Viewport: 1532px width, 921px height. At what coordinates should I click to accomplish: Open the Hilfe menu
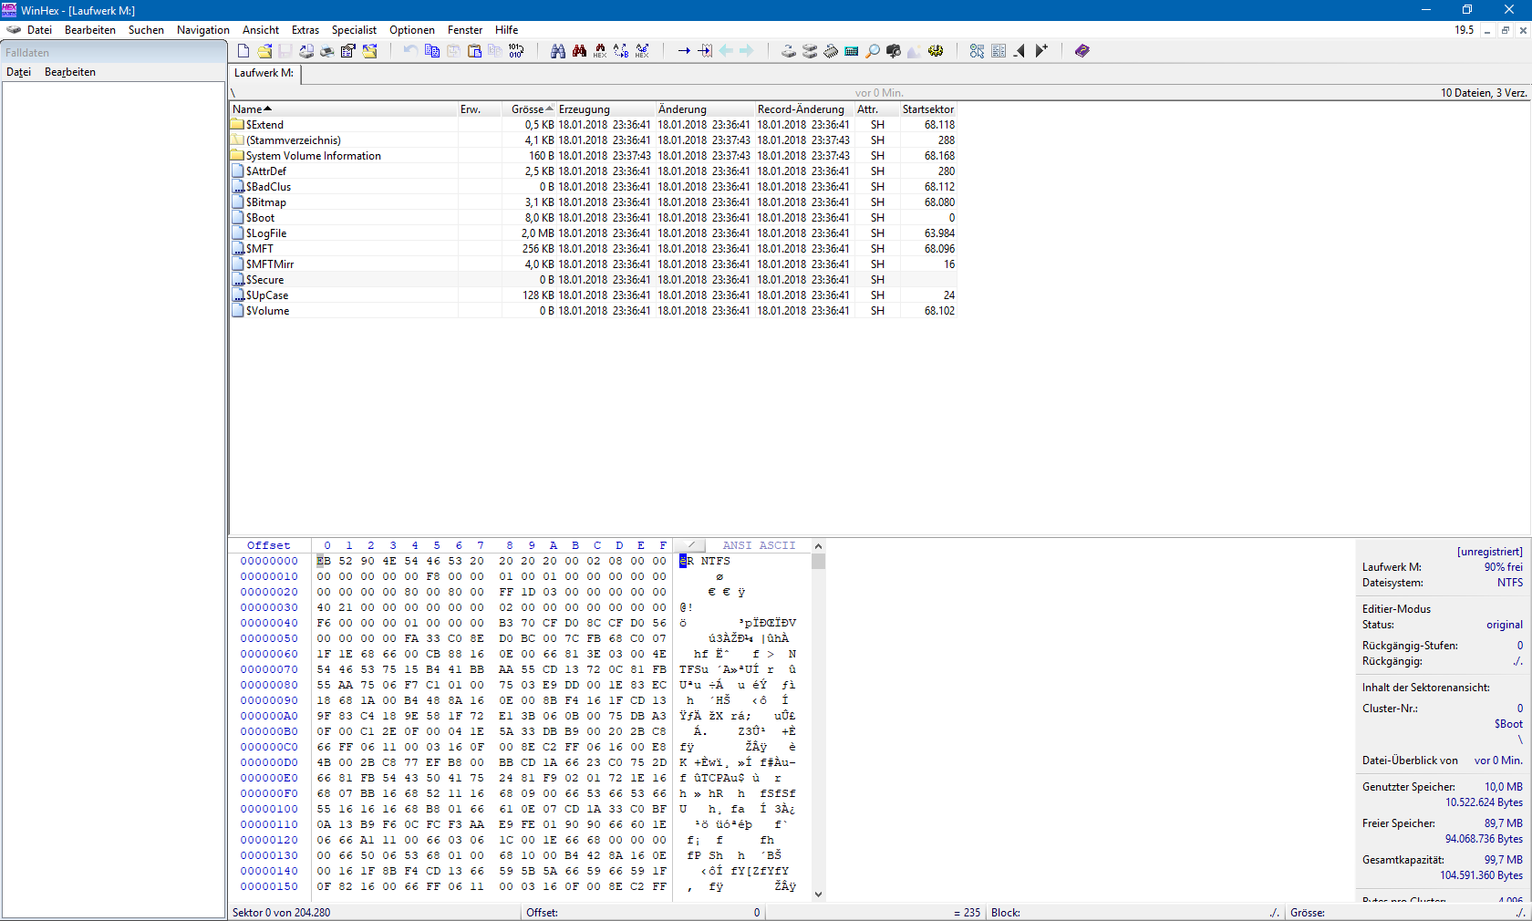click(x=507, y=30)
